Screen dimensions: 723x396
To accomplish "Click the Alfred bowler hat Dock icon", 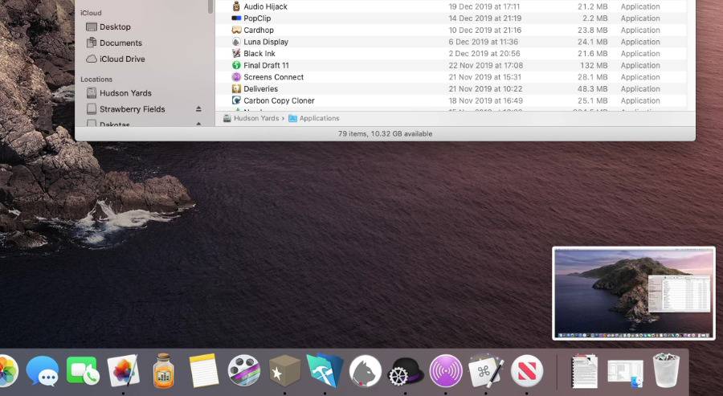I will [405, 371].
